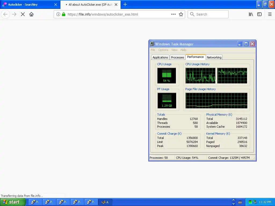
Task: Click the Page File Usage History graph
Action: [x=216, y=101]
